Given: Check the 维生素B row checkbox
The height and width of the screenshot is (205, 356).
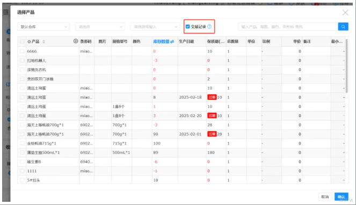Looking at the screenshot, I should click(x=22, y=162).
